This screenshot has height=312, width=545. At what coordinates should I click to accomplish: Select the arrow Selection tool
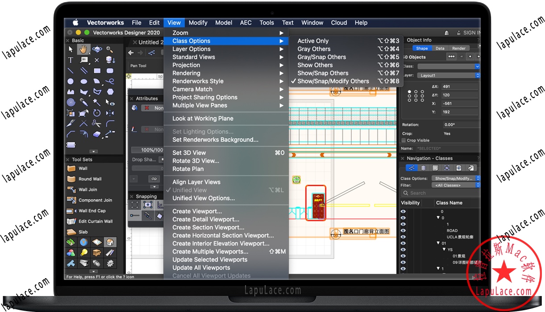71,49
